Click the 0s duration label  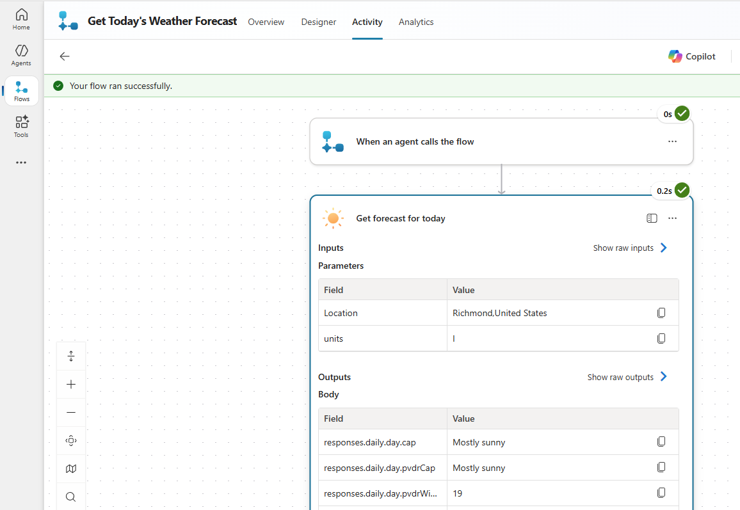coord(667,114)
